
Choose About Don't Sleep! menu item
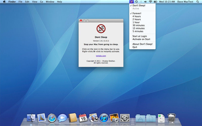point(142,44)
